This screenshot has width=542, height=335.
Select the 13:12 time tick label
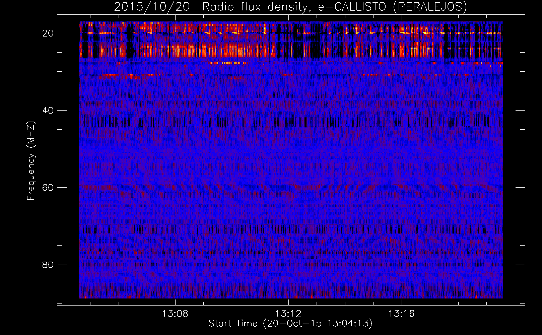(x=288, y=314)
